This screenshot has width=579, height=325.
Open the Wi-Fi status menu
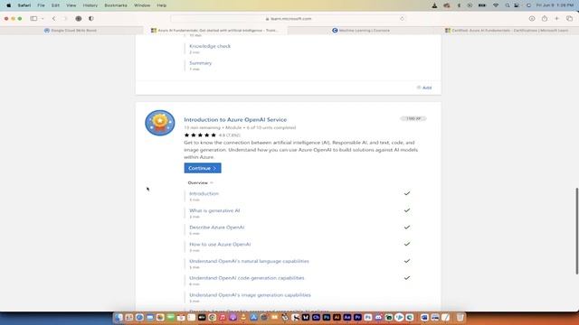tap(496, 5)
